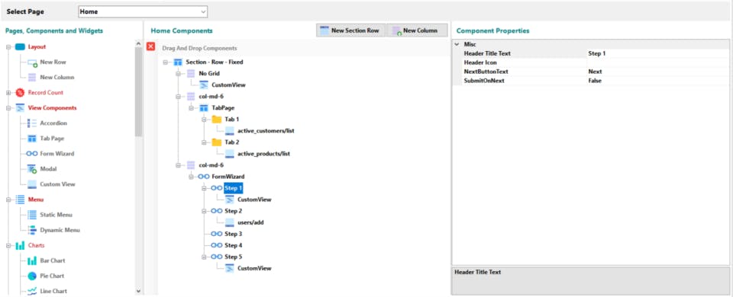Collapse the Charts group in sidebar
Viewport: 733px width, 297px height.
8,245
